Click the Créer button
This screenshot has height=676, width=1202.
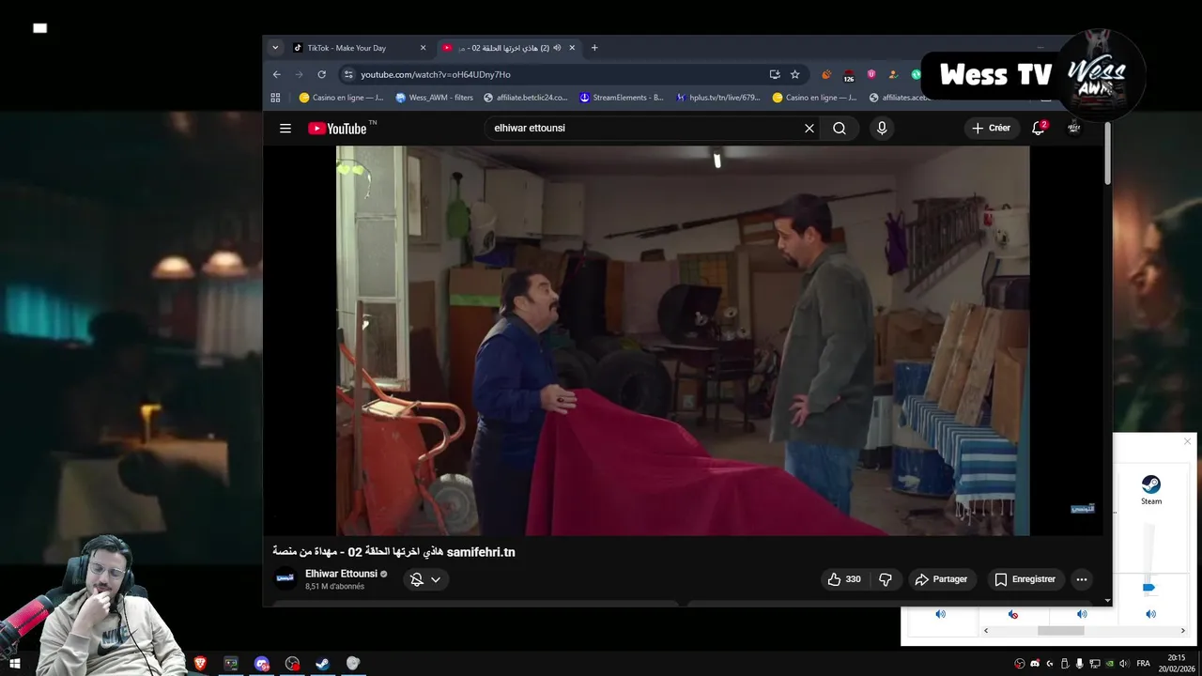click(992, 128)
